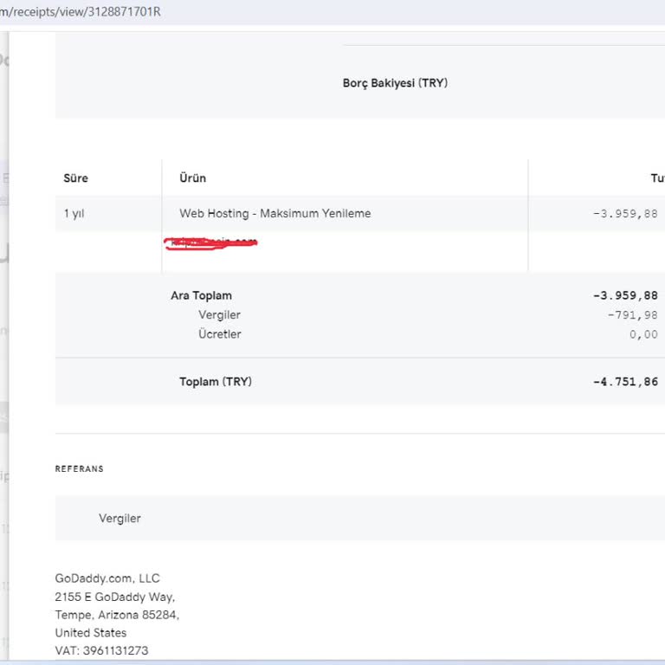Click the Web Hosting - Maksimum Yenileme item
This screenshot has width=665, height=665.
coord(274,213)
